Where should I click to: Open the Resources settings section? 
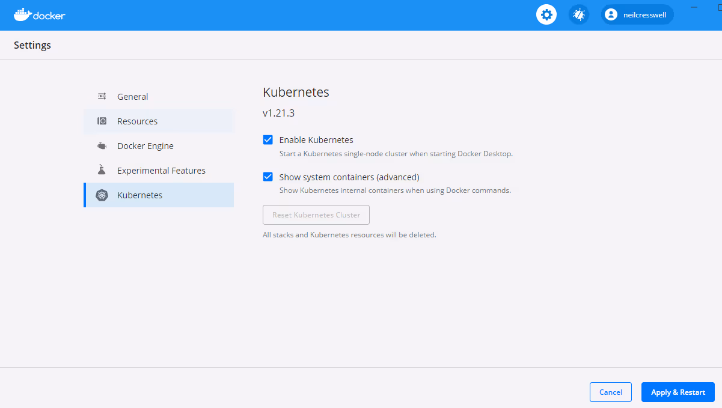tap(159, 121)
